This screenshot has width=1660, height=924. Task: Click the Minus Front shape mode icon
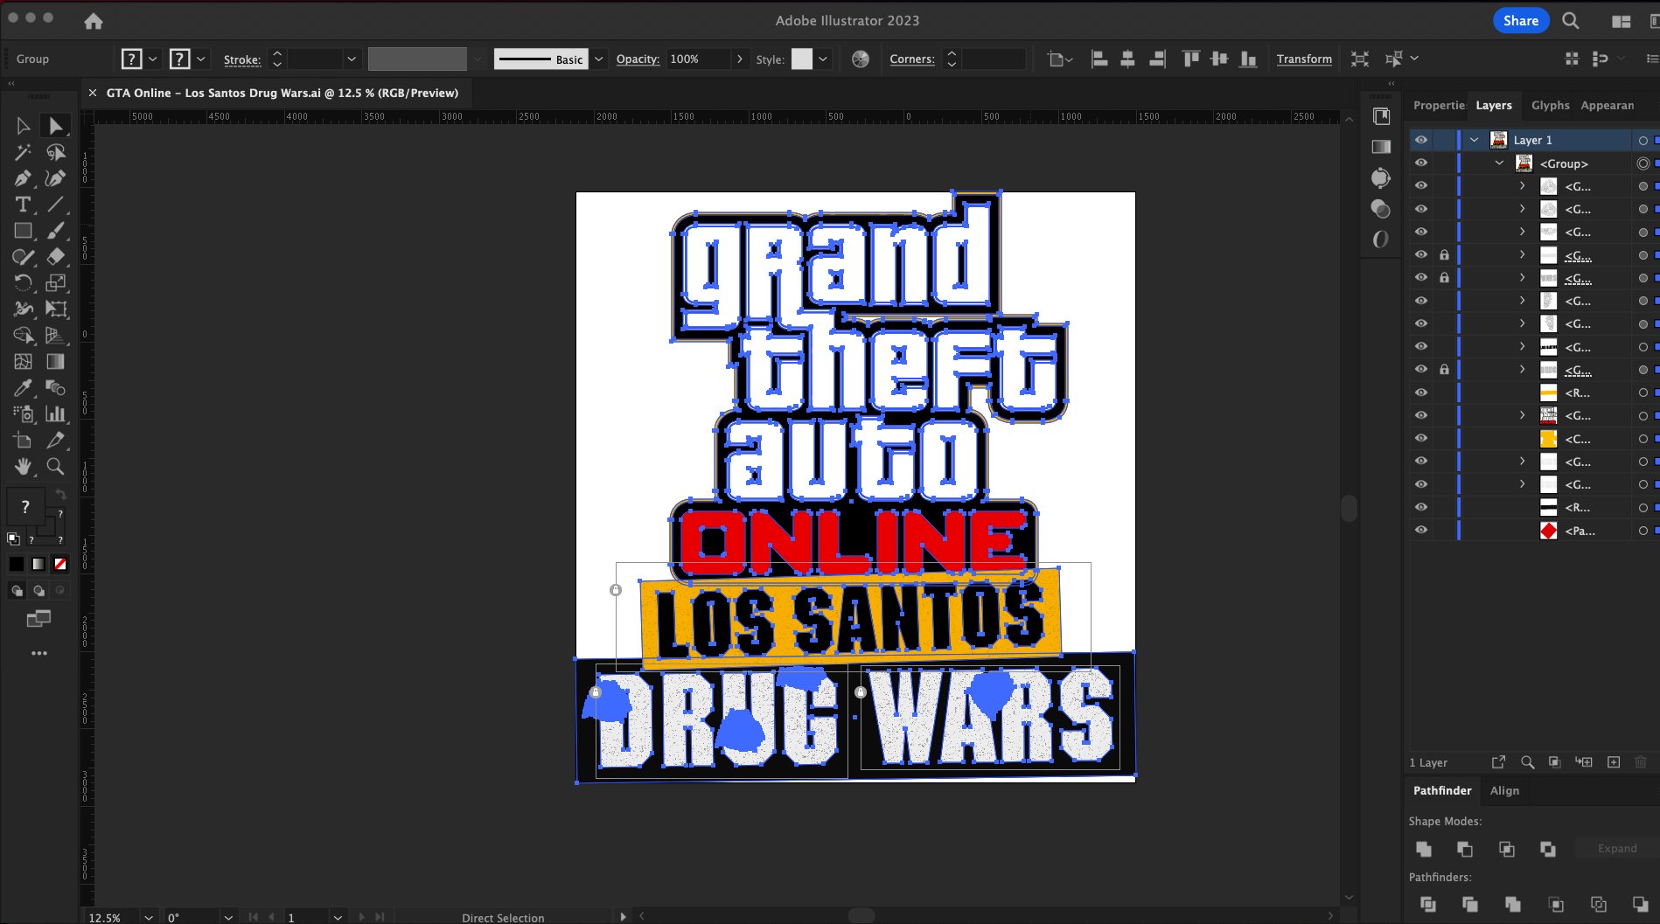(1465, 849)
